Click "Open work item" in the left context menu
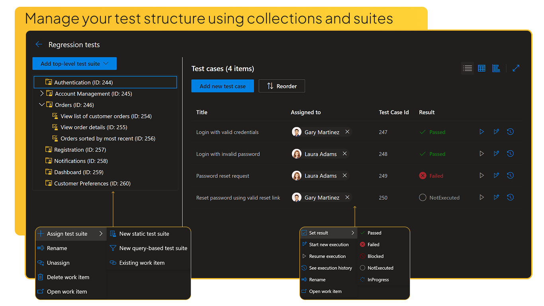This screenshot has width=544, height=306. (x=66, y=291)
